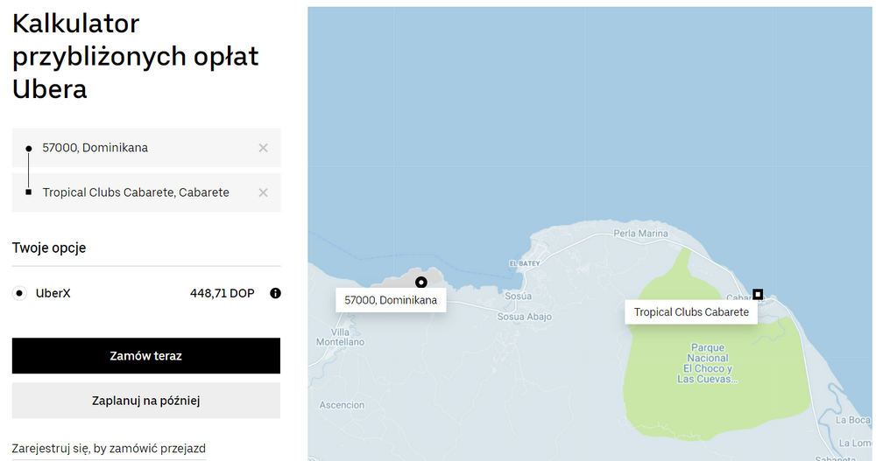Click the destination square marker on map
The height and width of the screenshot is (461, 876).
point(758,294)
